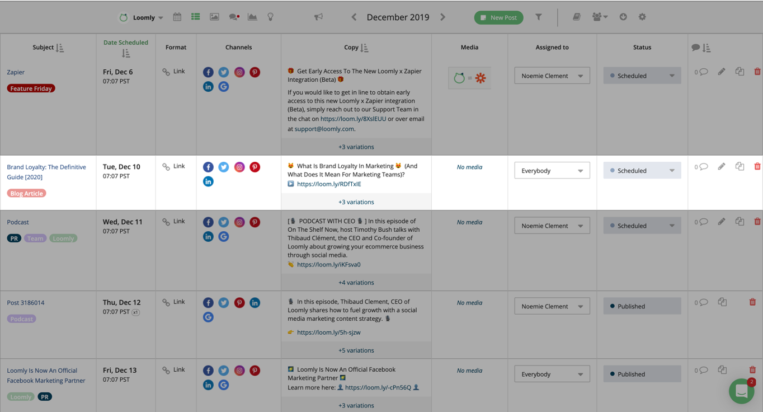Screen dimensions: 763x412
Task: Open the filter funnel icon
Action: 538,17
